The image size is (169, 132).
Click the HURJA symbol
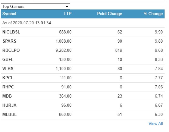pos(9,105)
